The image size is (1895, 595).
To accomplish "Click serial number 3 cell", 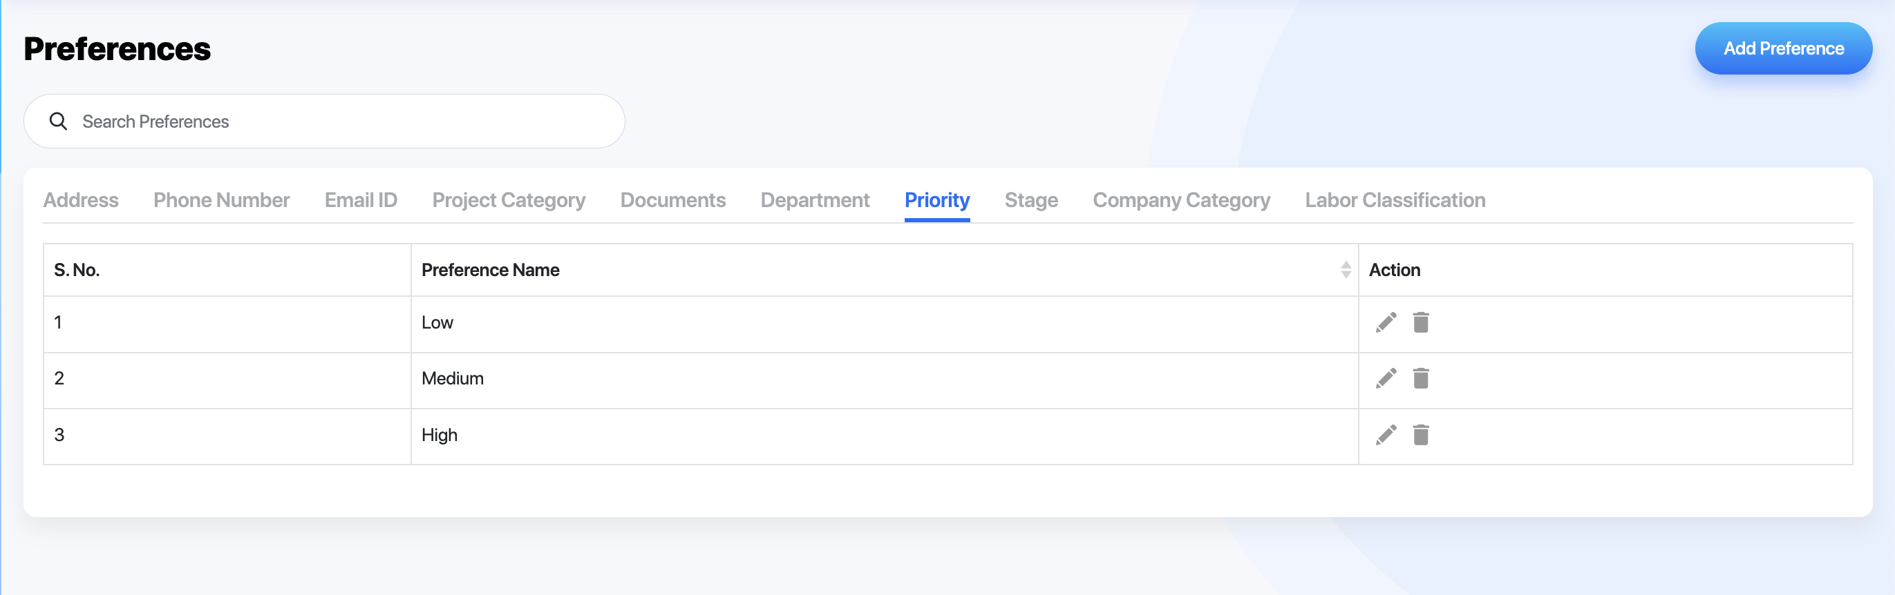I will point(227,436).
